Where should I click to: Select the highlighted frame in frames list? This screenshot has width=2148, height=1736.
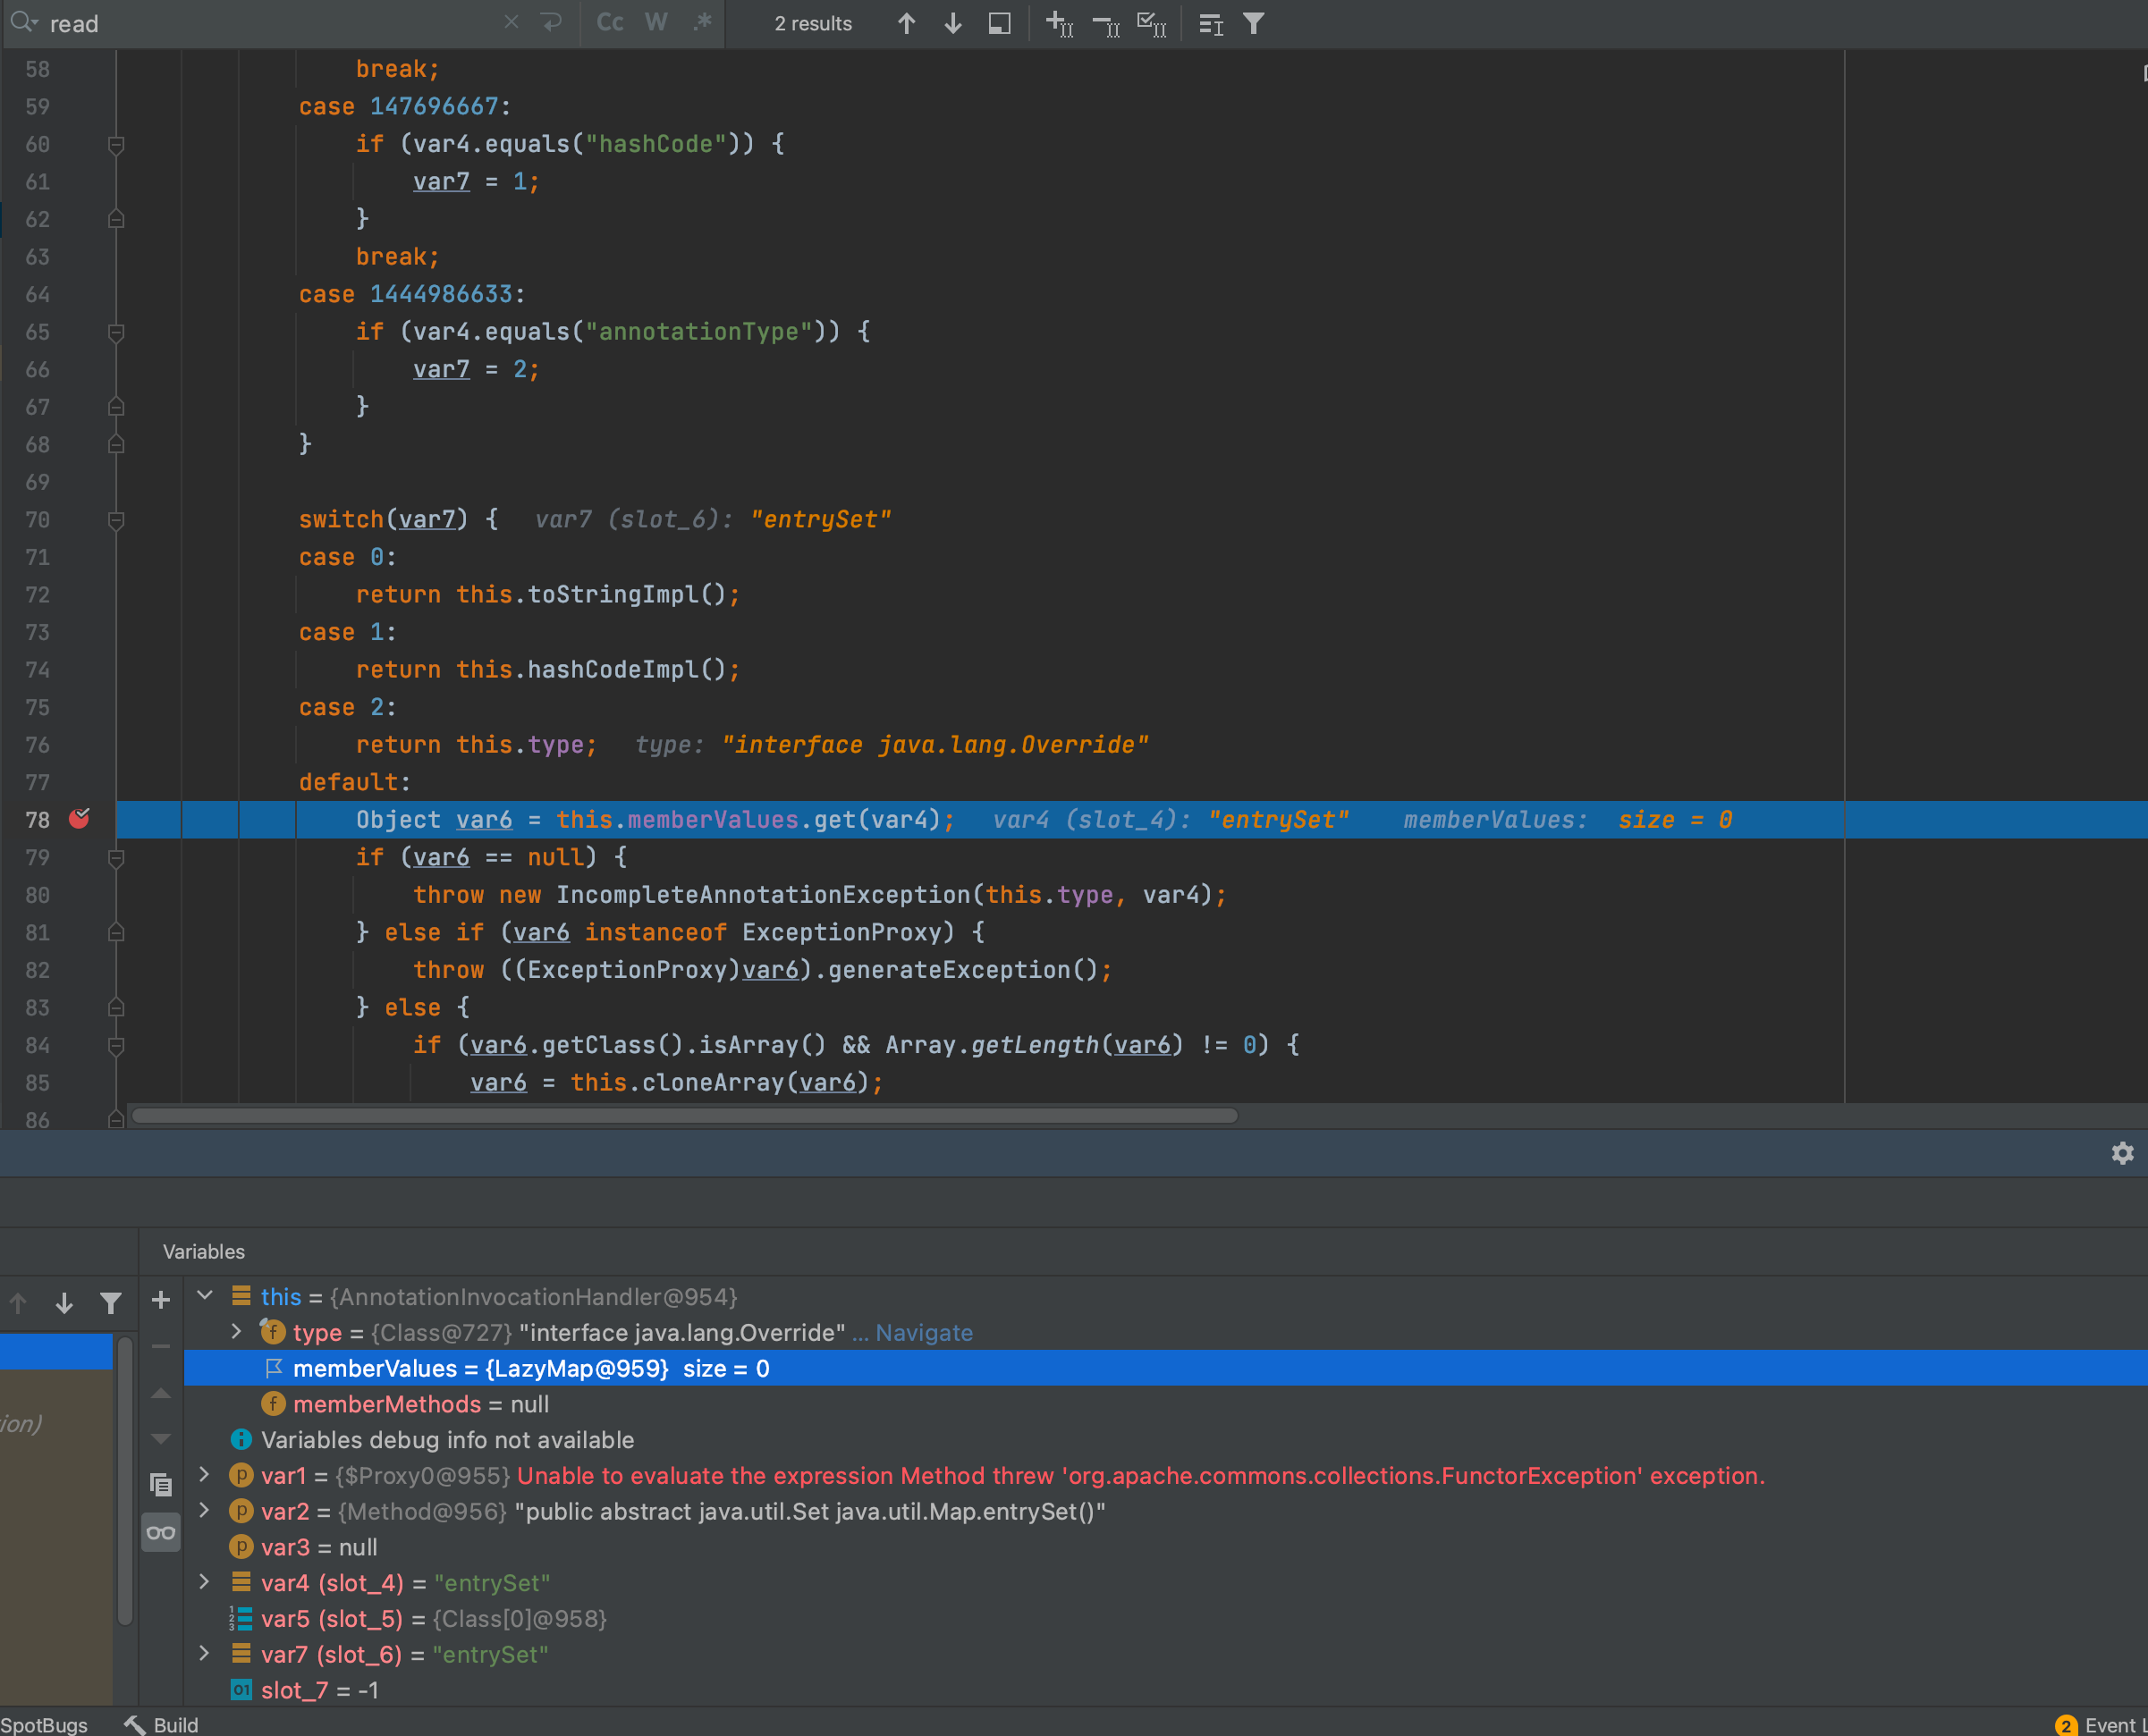(56, 1351)
